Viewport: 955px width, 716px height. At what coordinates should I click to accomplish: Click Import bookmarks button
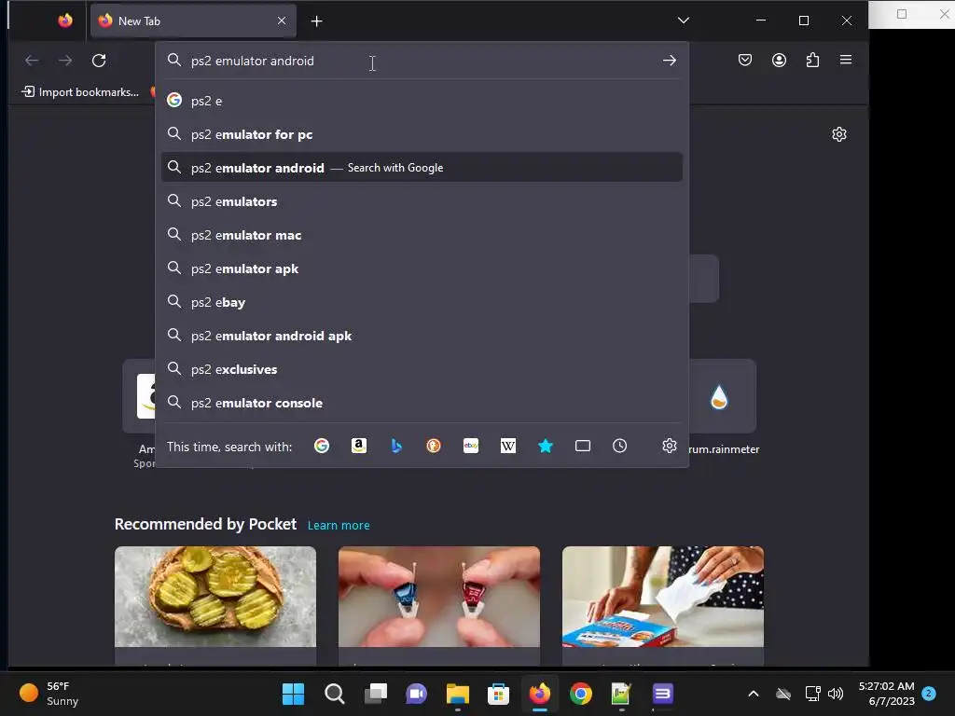80,92
